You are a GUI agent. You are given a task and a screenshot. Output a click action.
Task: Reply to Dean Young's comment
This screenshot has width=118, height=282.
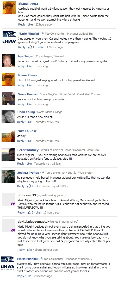[21, 122]
